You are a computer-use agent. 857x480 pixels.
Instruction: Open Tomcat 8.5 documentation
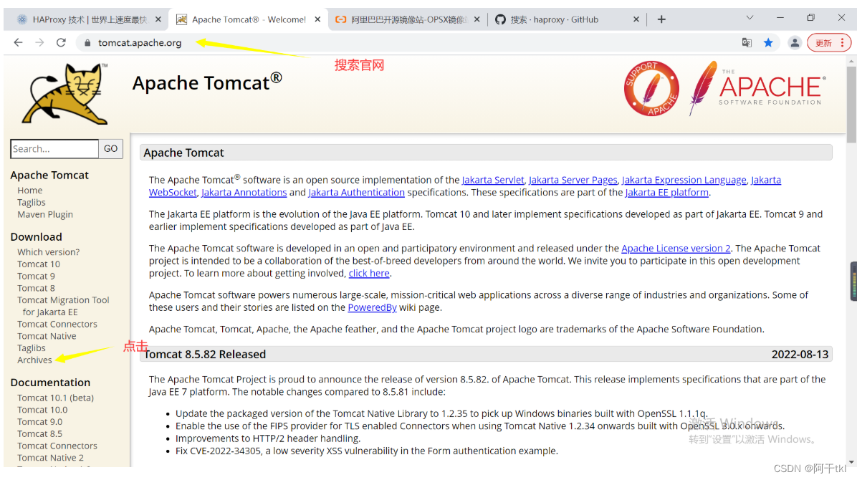[39, 434]
